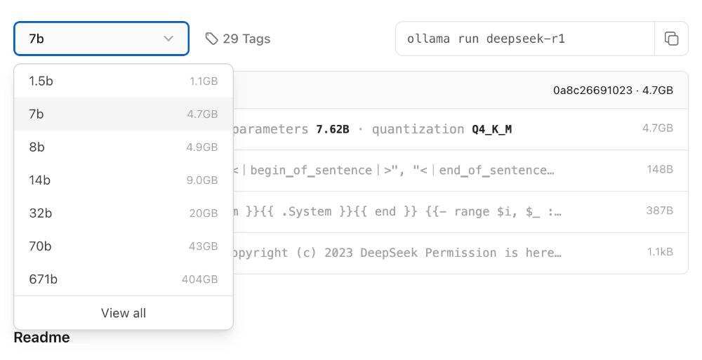702x360 pixels.
Task: Click the 7b dropdown selector box
Action: (x=91, y=39)
